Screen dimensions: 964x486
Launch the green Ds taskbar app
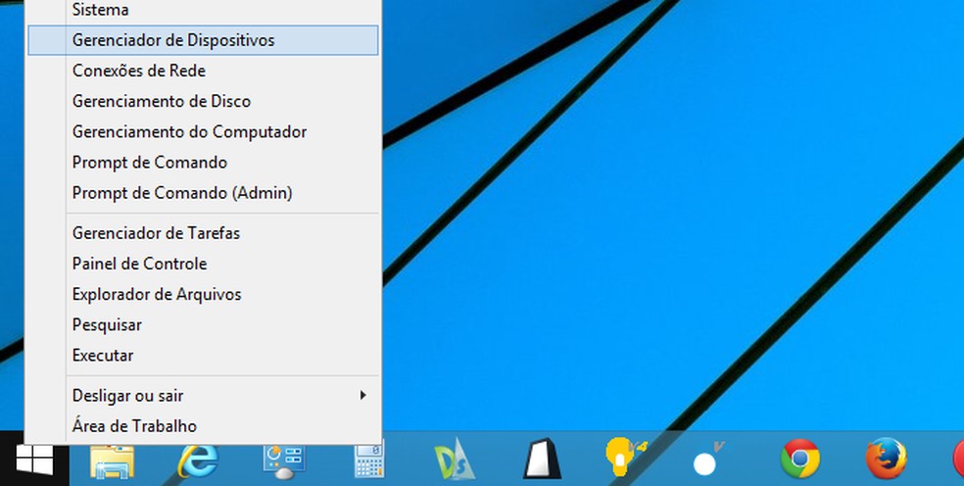455,459
